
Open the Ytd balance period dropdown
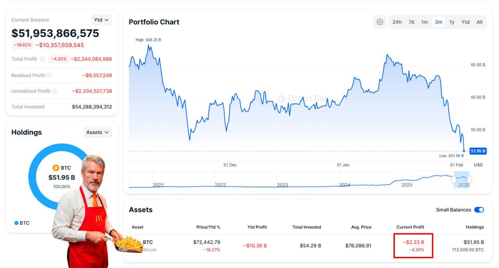pos(101,20)
